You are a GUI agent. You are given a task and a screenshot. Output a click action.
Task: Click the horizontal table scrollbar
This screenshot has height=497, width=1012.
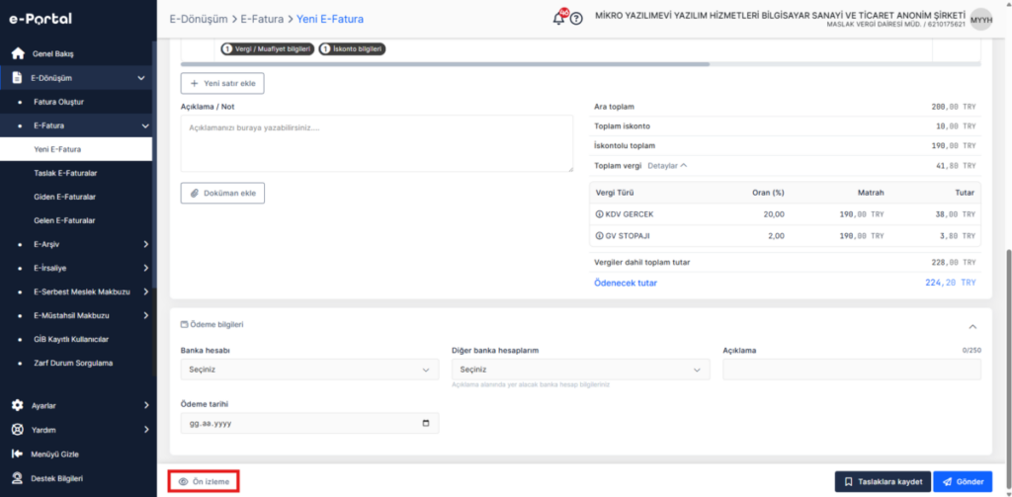[446, 64]
